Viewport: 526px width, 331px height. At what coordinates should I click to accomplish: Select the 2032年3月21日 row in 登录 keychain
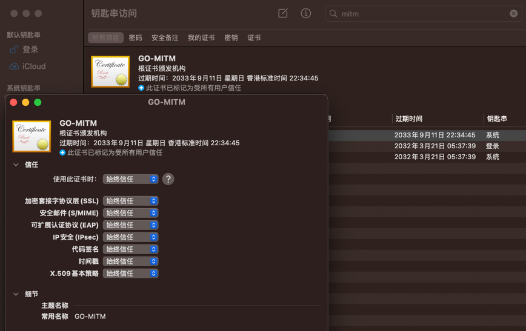coord(427,146)
